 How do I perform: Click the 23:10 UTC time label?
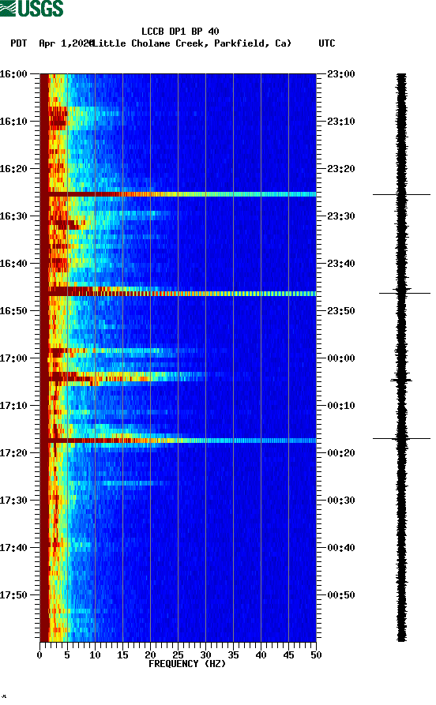[341, 122]
